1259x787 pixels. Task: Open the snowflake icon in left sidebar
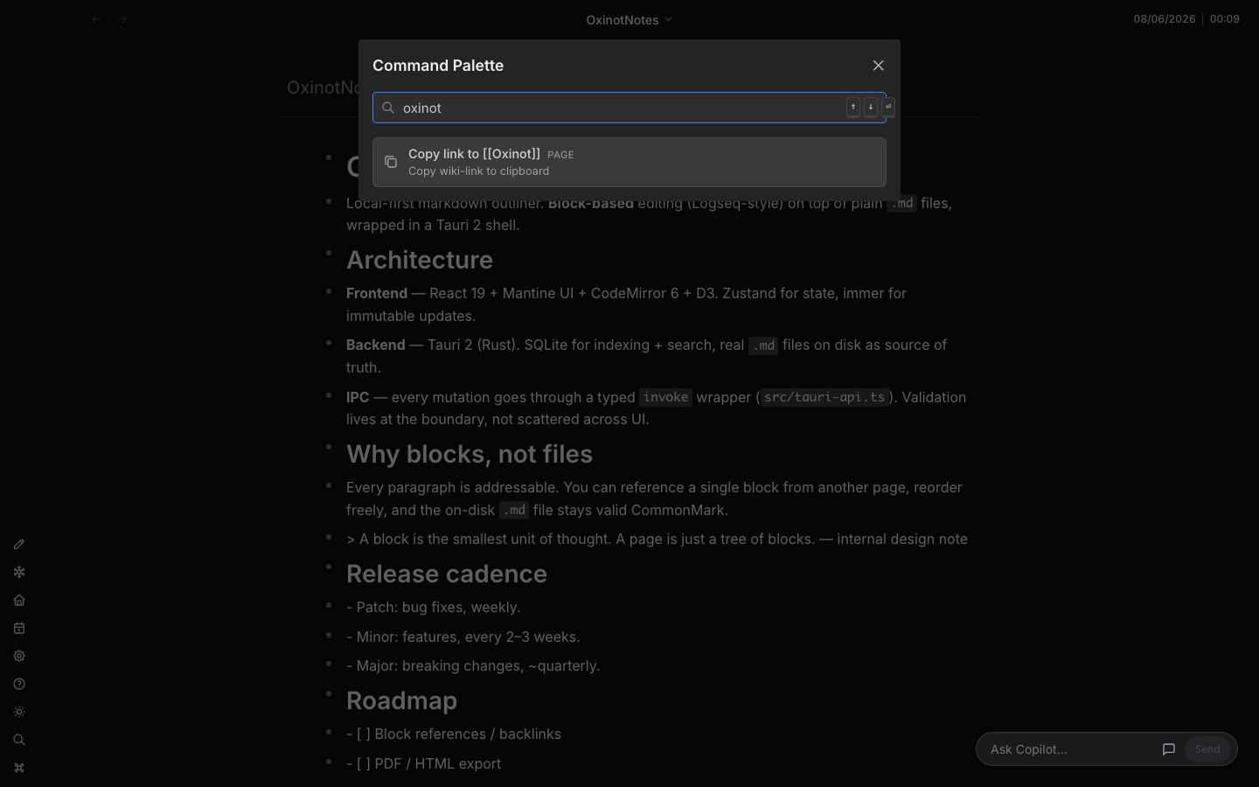[19, 572]
